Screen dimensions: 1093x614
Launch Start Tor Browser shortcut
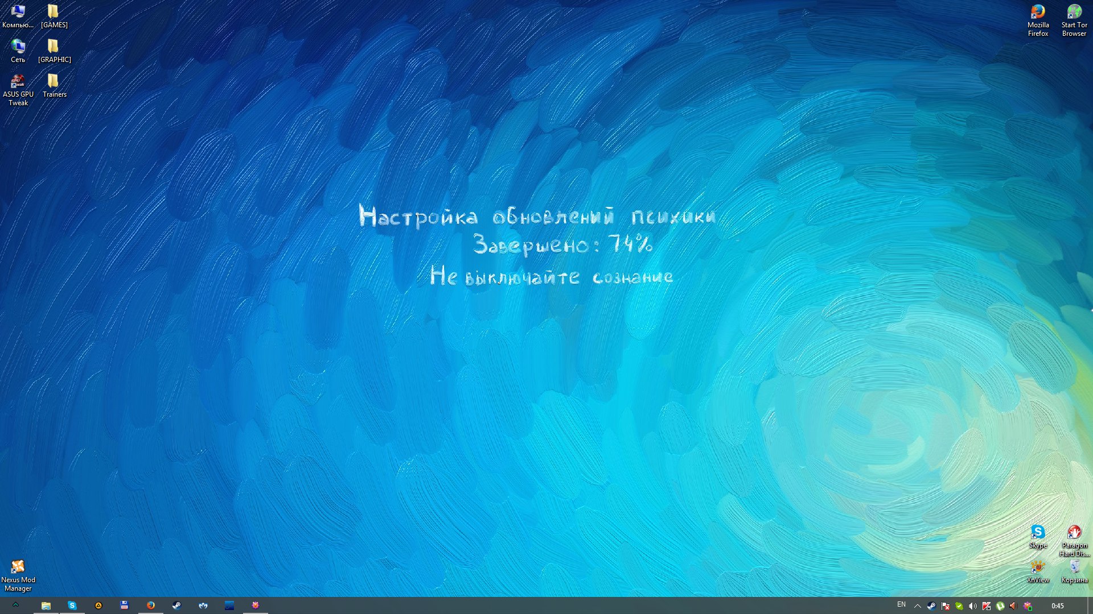tap(1074, 13)
